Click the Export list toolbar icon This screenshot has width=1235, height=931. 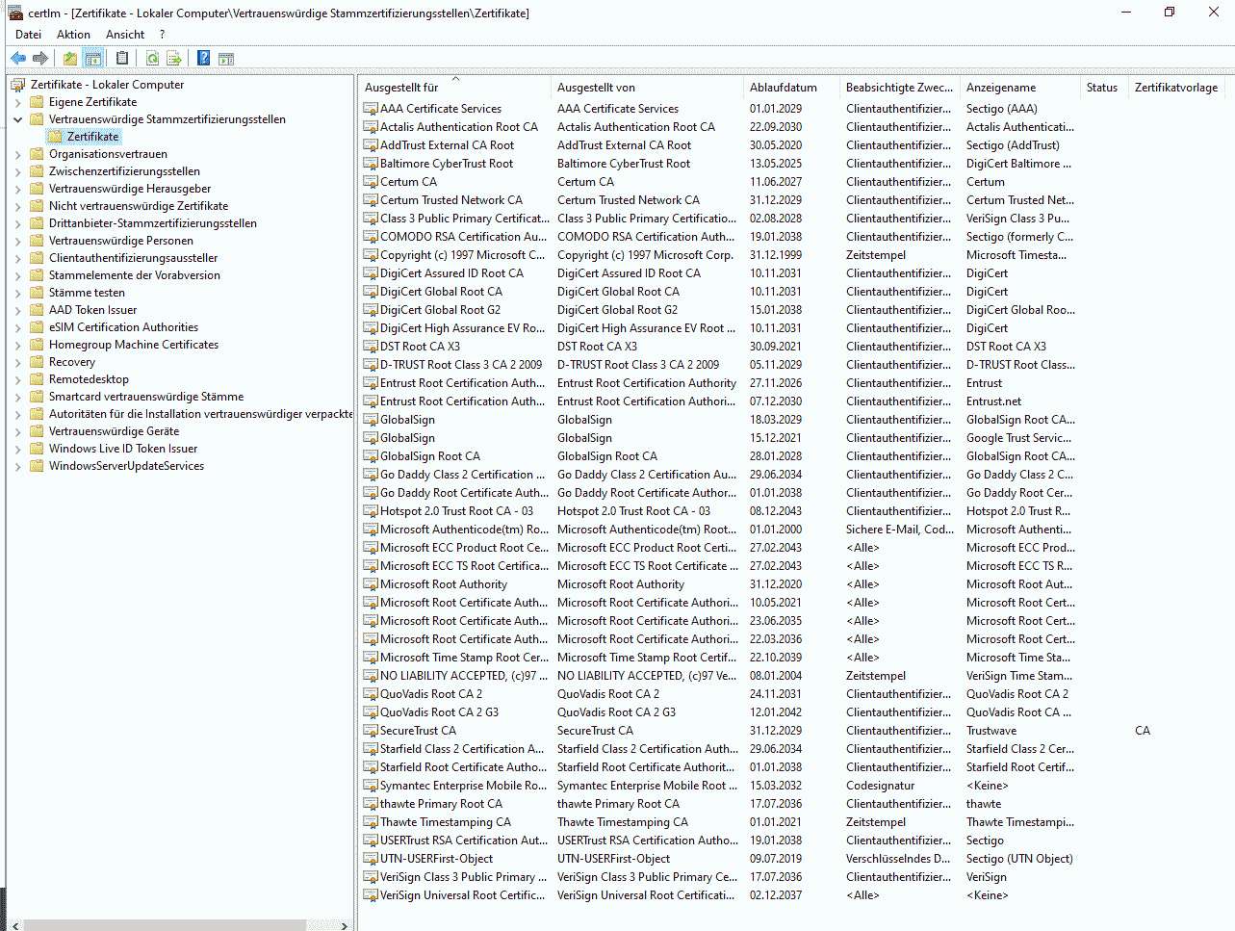[x=174, y=59]
